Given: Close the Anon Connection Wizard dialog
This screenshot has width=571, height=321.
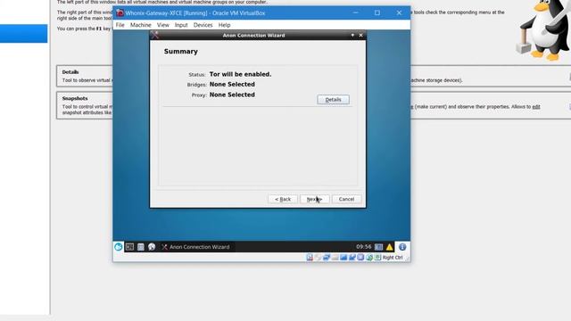Looking at the screenshot, I should coord(360,35).
